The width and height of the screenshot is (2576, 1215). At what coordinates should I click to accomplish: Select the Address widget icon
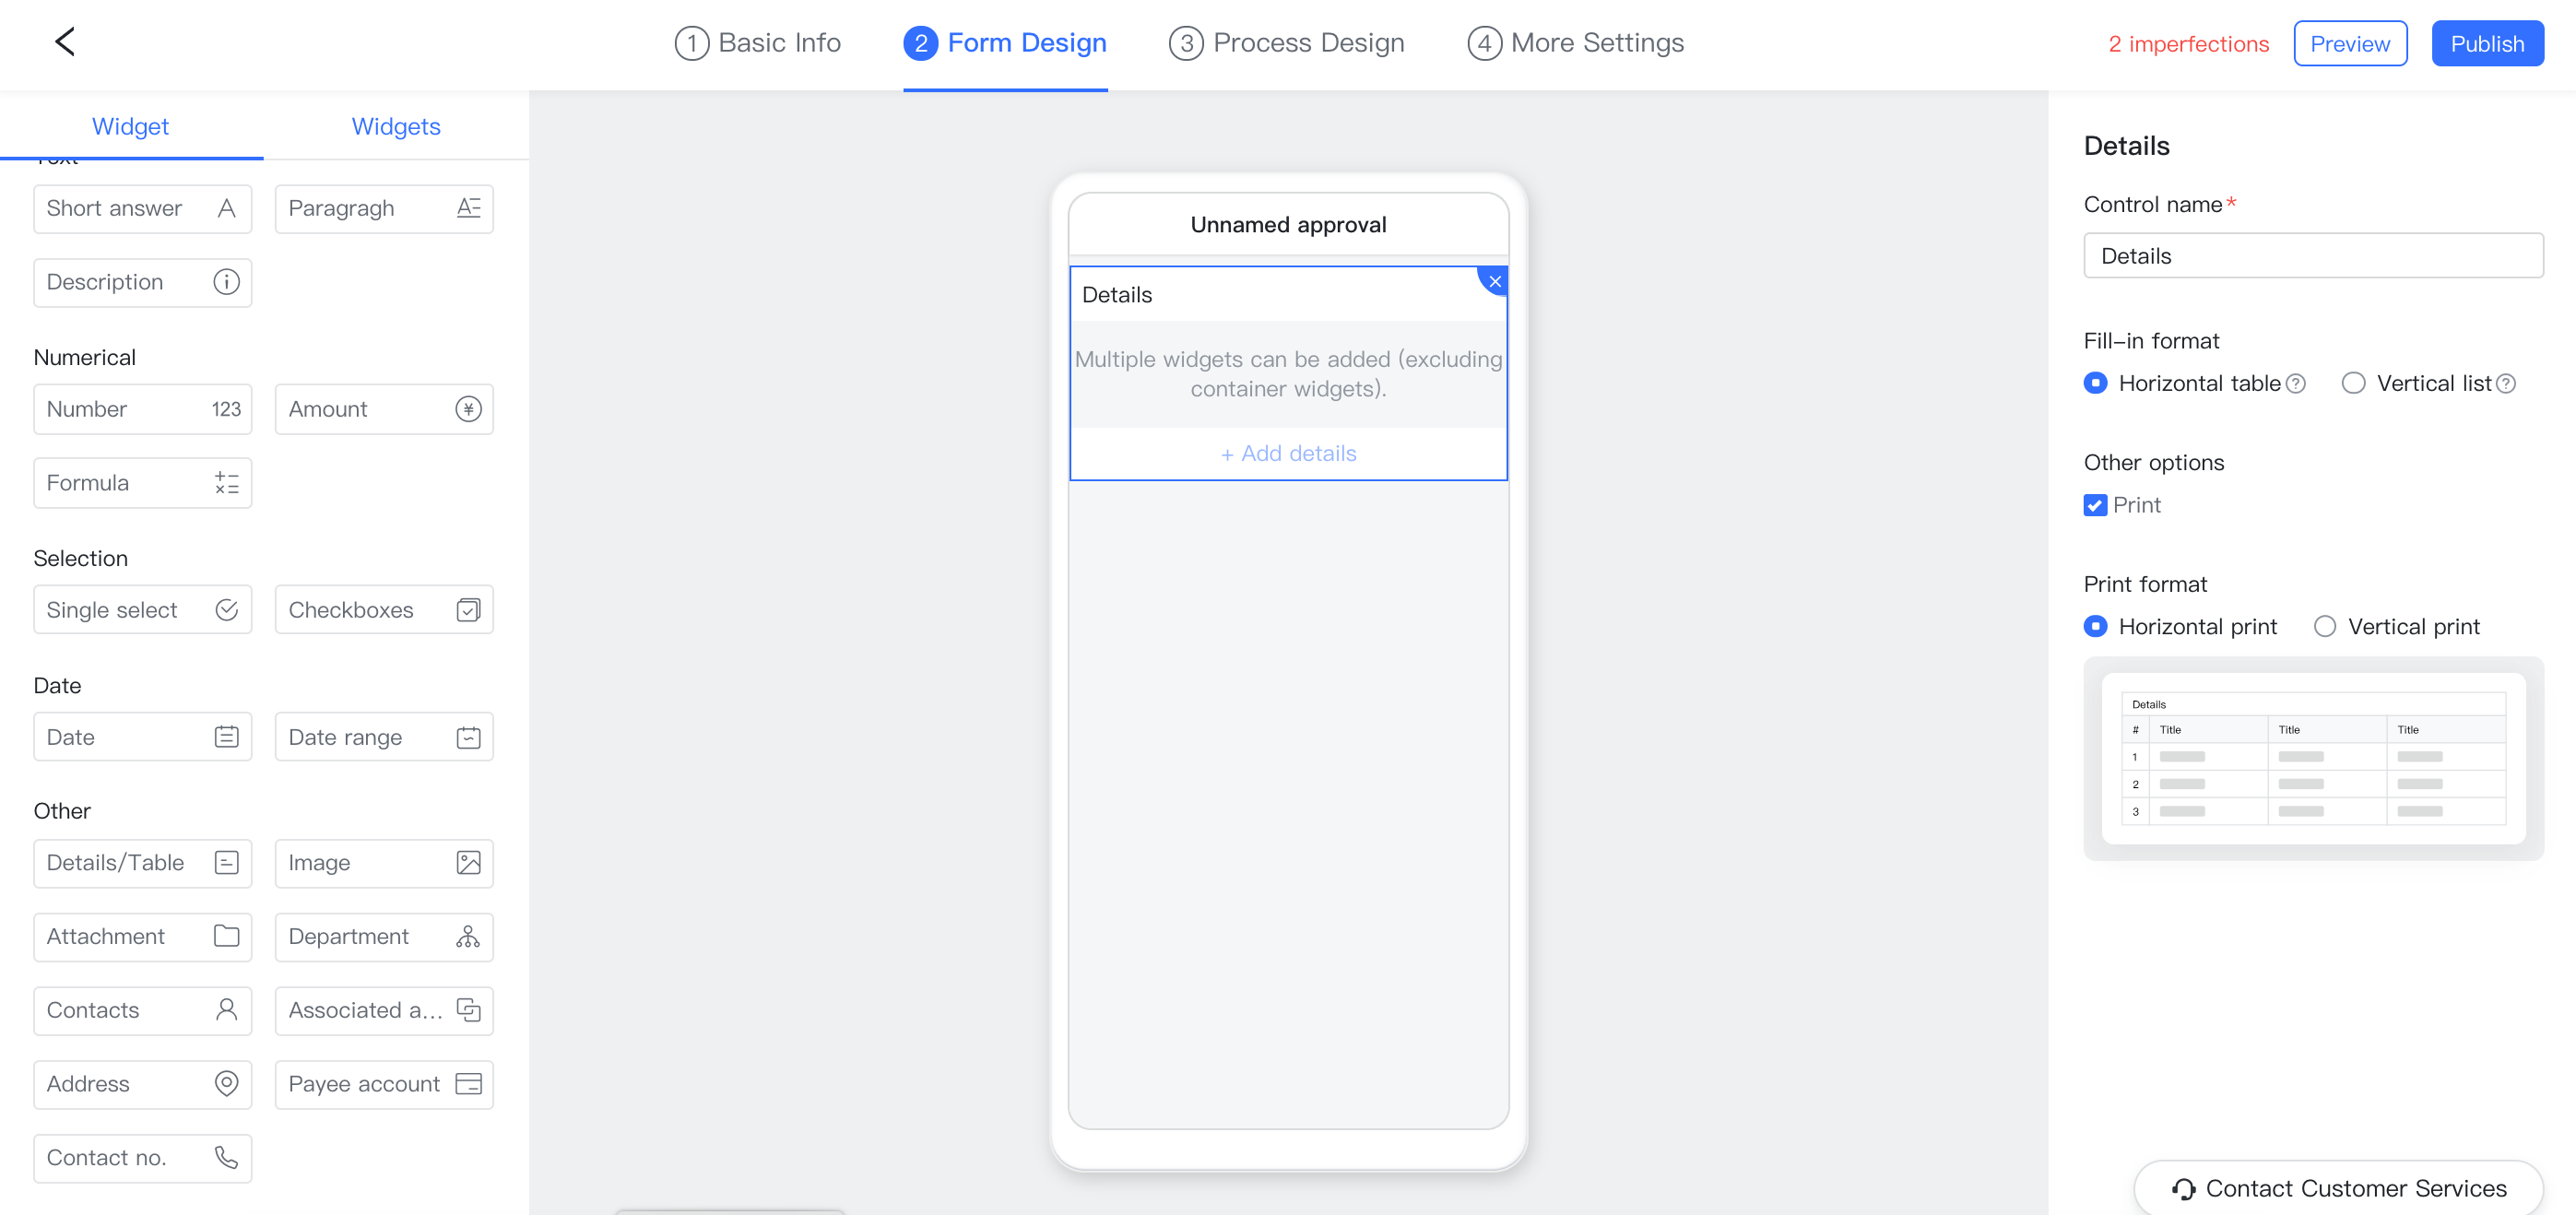point(227,1084)
